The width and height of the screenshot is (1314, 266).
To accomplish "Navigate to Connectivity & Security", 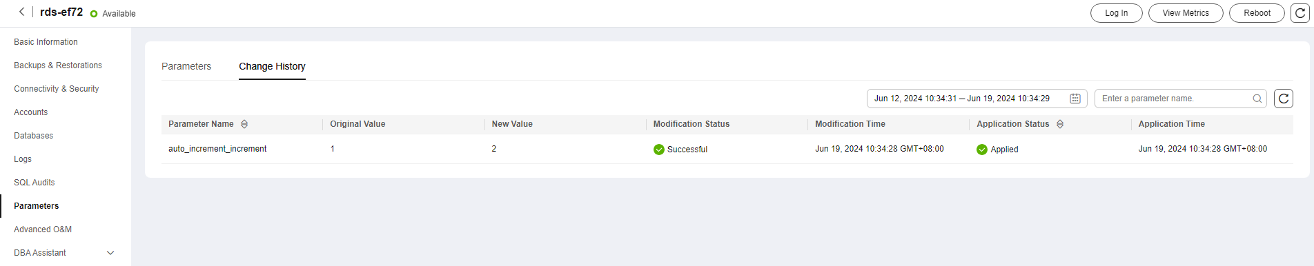I will (57, 89).
